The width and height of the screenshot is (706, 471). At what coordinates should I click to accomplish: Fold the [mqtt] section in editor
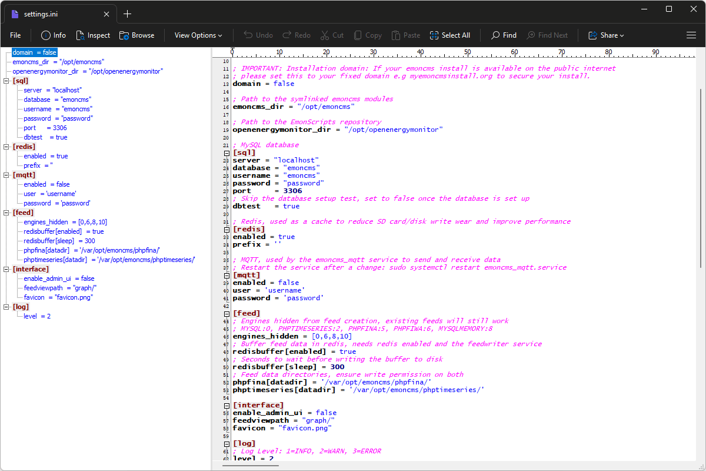227,275
